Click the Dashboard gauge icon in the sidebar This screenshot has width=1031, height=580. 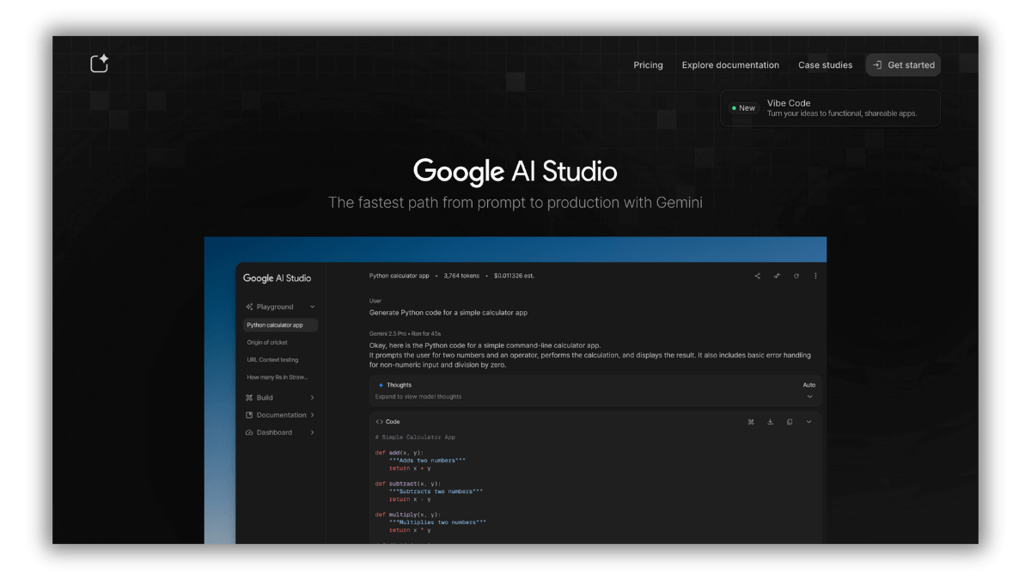click(249, 432)
